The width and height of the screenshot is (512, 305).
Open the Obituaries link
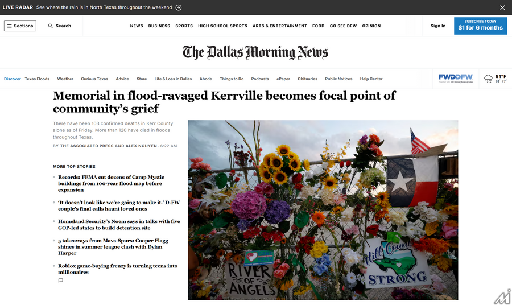pyautogui.click(x=307, y=79)
